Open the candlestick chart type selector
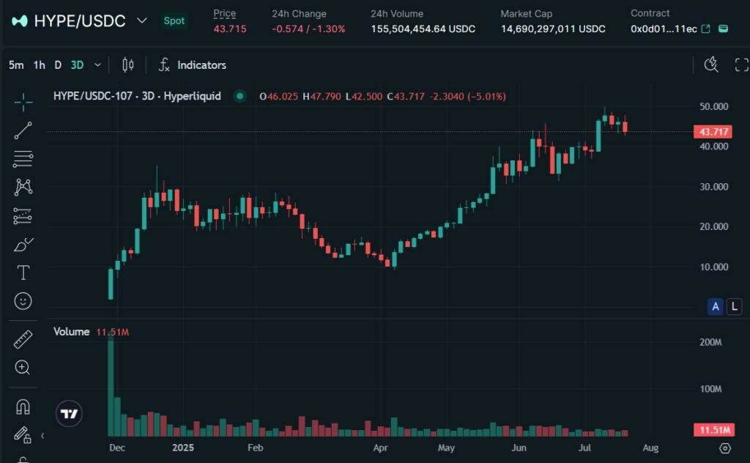 point(127,64)
